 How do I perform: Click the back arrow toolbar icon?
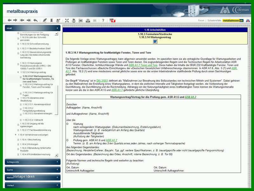click(10, 20)
